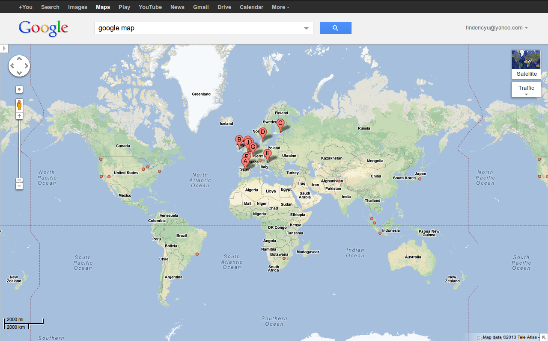Viewport: 548px width, 342px height.
Task: Click the 'Canada' map label
Action: (123, 146)
